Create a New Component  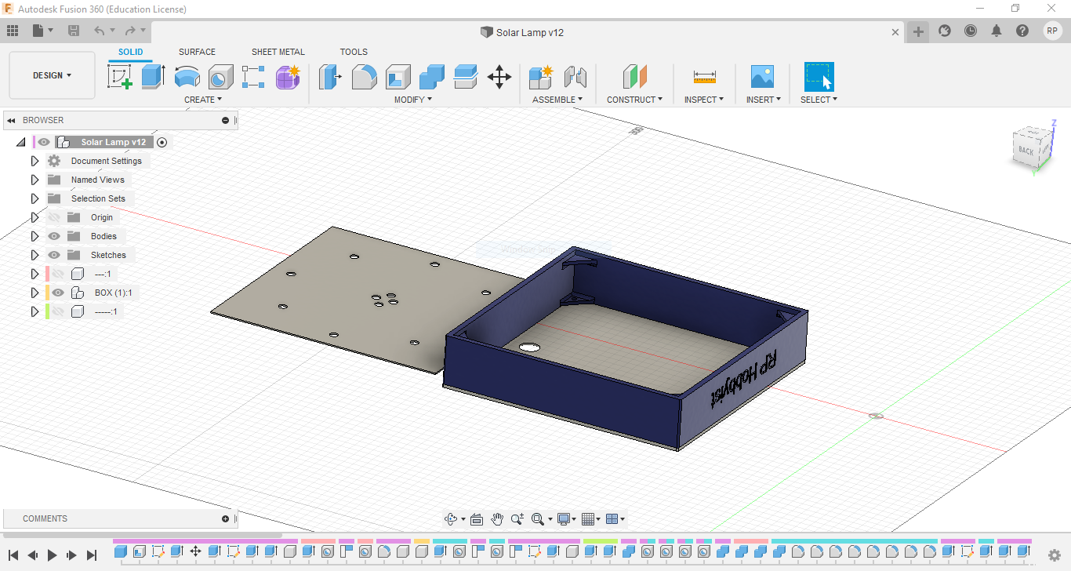(541, 77)
